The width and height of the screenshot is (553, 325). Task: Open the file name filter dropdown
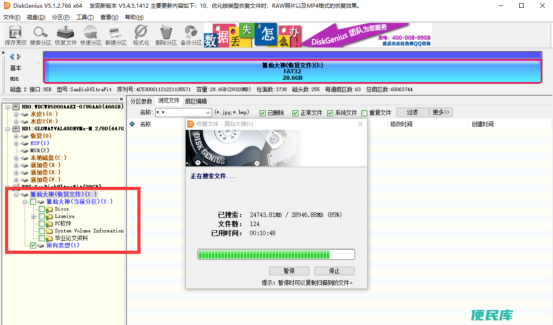coord(208,113)
